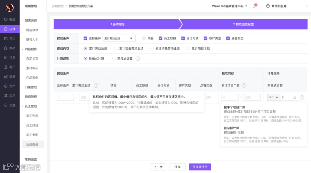The height and width of the screenshot is (173, 311).
Task: Open the 商品 products icon in sidebar
Action: (x=6, y=48)
